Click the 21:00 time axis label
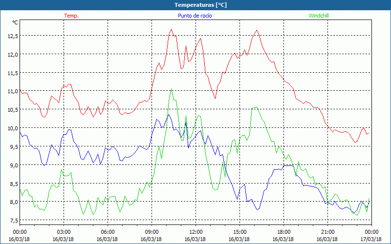391x244 pixels. point(327,232)
